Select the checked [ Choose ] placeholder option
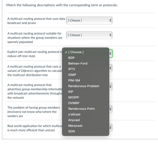The width and height of the screenshot is (158, 146). tap(85, 52)
